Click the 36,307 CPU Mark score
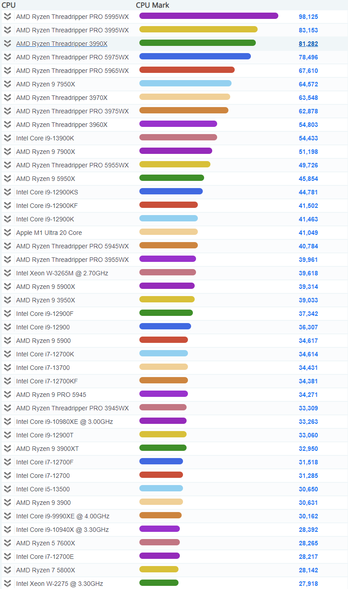The width and height of the screenshot is (348, 589). 308,327
